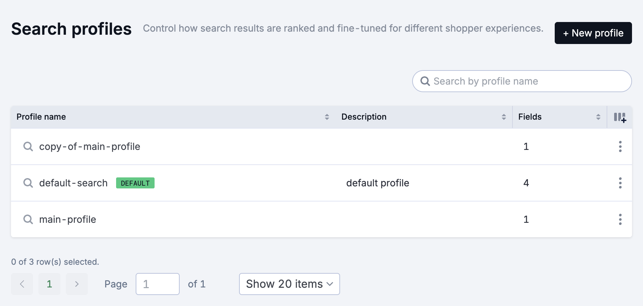Click the magnifier icon beside copy-of-main-profile
Screen dimensions: 643x306
coord(28,146)
